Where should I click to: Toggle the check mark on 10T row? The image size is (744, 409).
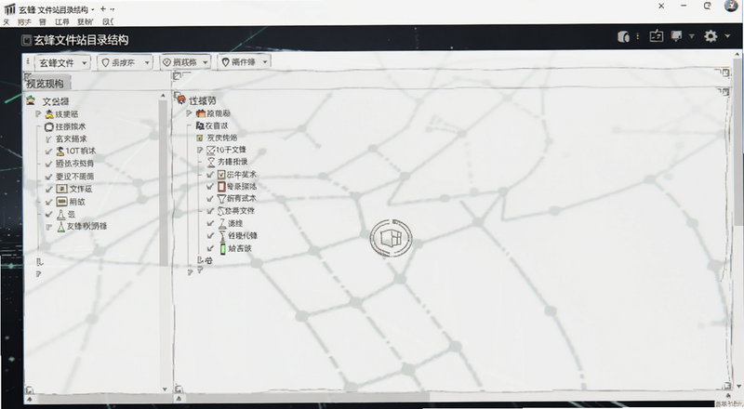[x=48, y=152]
